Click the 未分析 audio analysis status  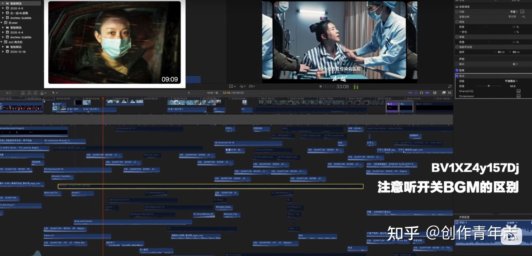(x=513, y=17)
